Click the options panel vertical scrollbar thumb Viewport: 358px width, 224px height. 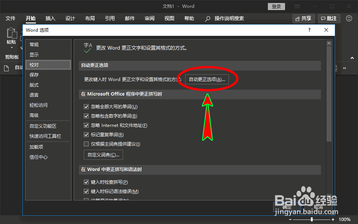point(329,94)
